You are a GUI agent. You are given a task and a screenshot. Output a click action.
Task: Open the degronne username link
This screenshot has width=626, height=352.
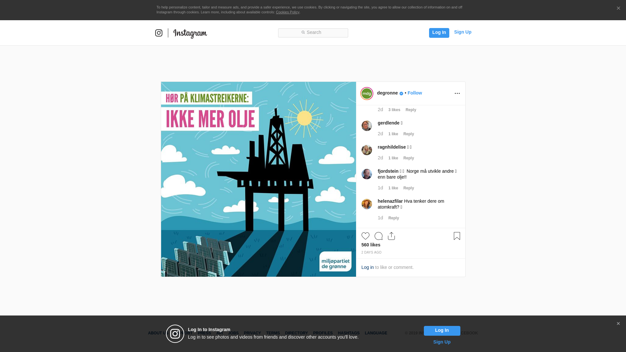(x=387, y=93)
